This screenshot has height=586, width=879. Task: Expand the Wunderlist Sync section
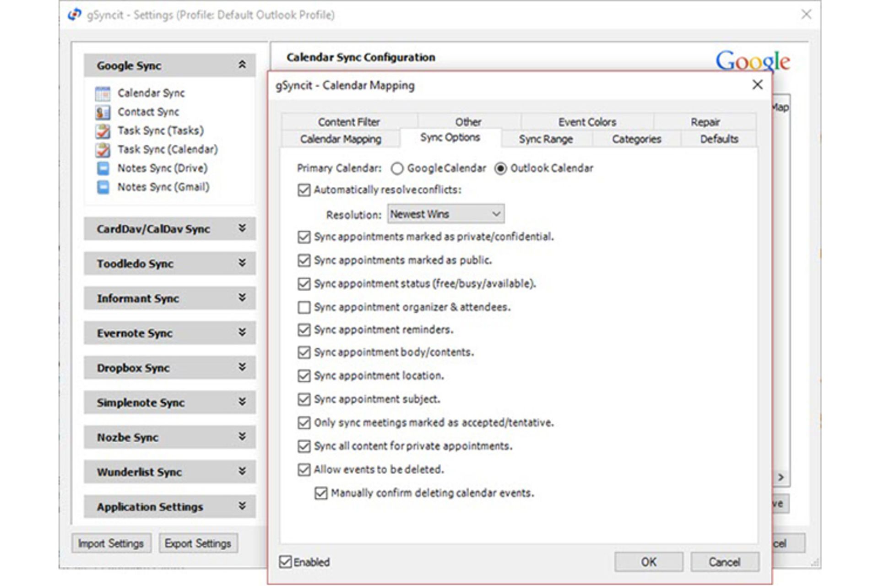click(242, 472)
